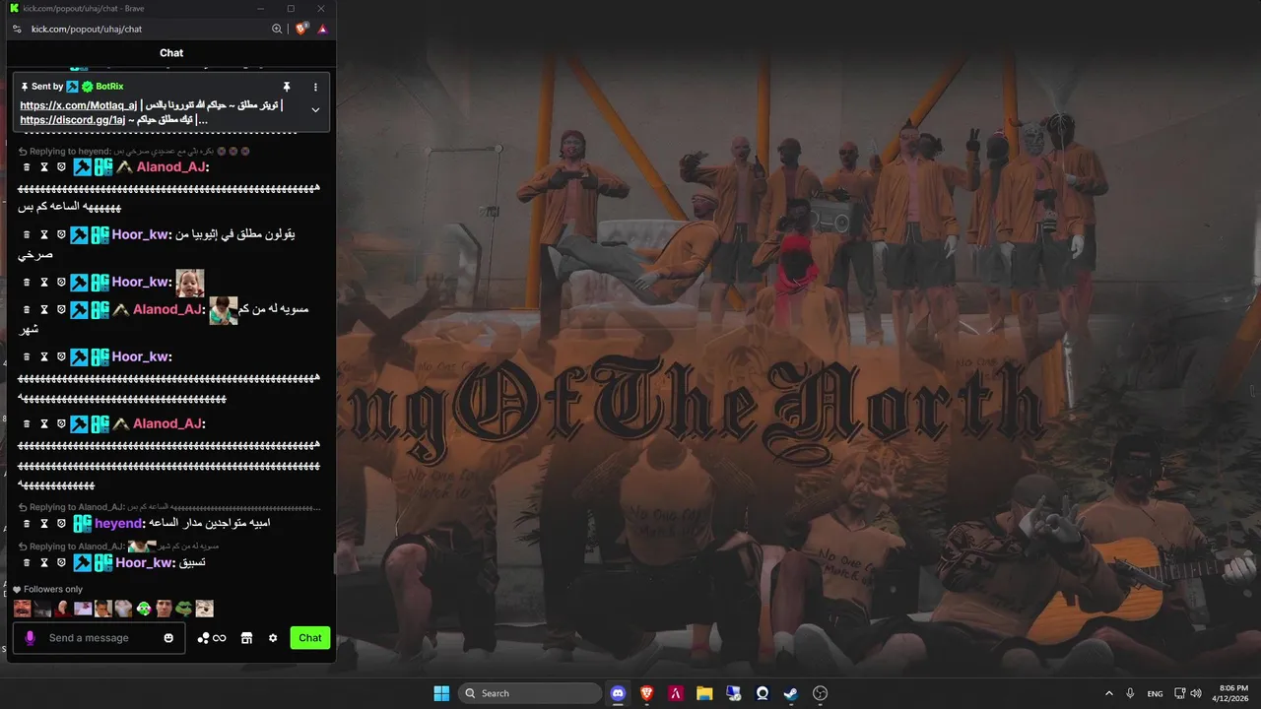Viewport: 1261px width, 709px height.
Task: Open the shop icon beside chat settings
Action: (x=246, y=638)
